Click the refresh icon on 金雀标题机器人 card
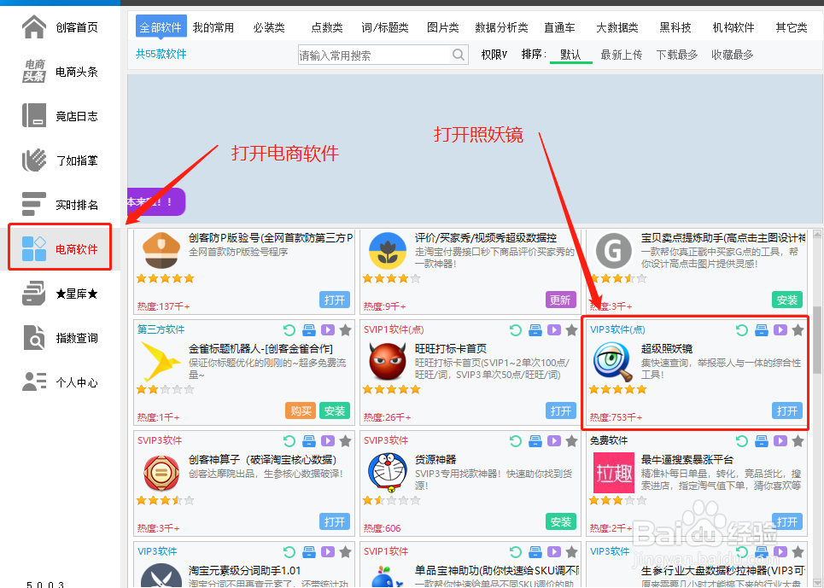Image resolution: width=824 pixels, height=588 pixels. 289,329
